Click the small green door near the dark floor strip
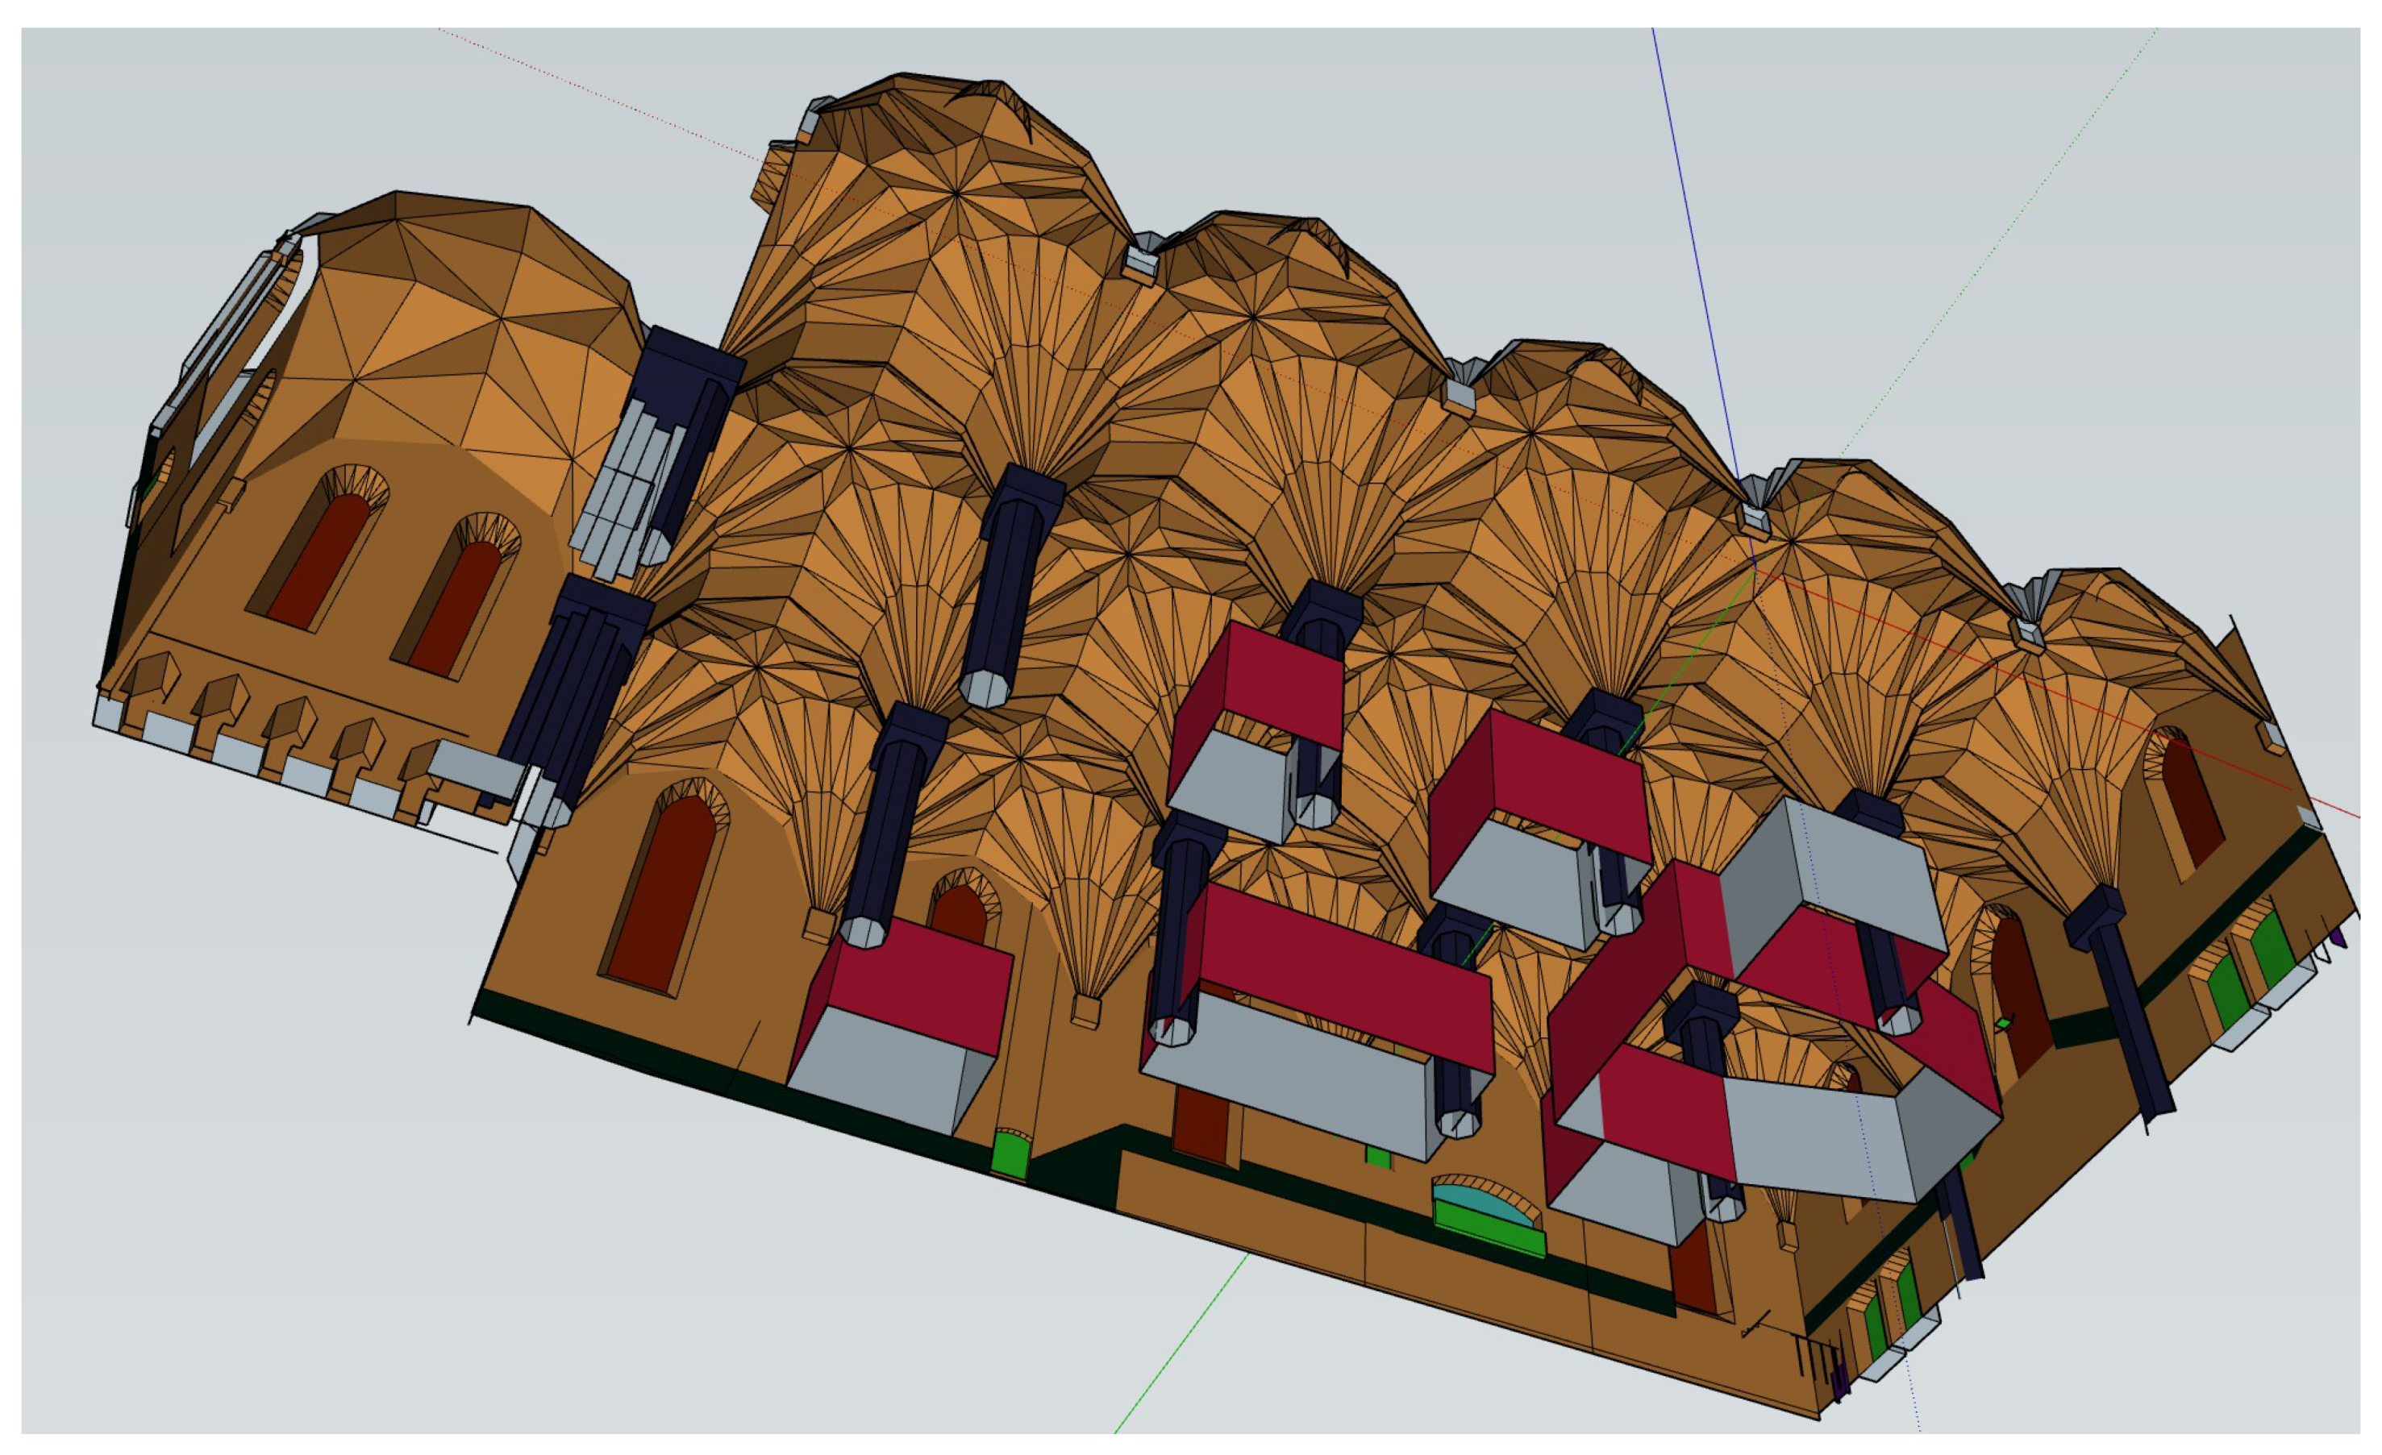The image size is (2382, 1455). pos(1011,1154)
